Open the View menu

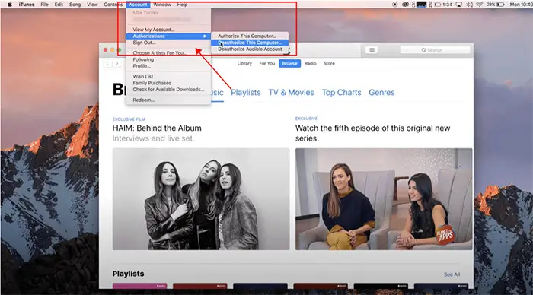[92, 5]
